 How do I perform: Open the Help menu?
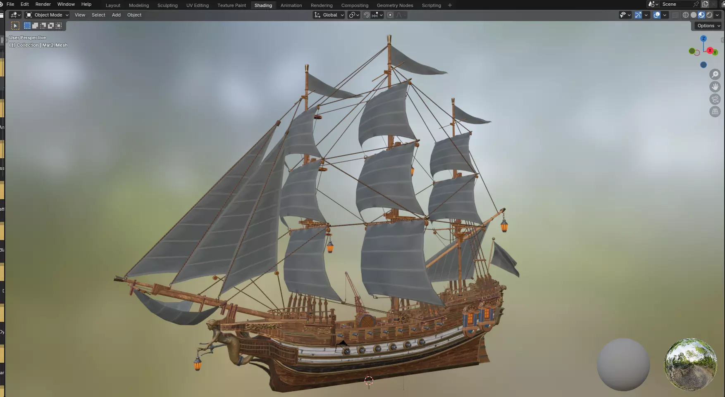(x=86, y=4)
